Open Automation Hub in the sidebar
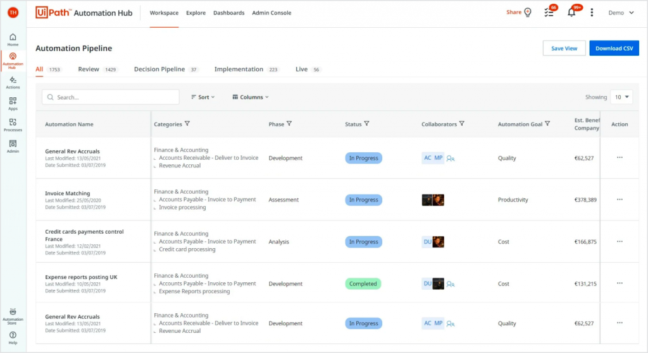 13,61
